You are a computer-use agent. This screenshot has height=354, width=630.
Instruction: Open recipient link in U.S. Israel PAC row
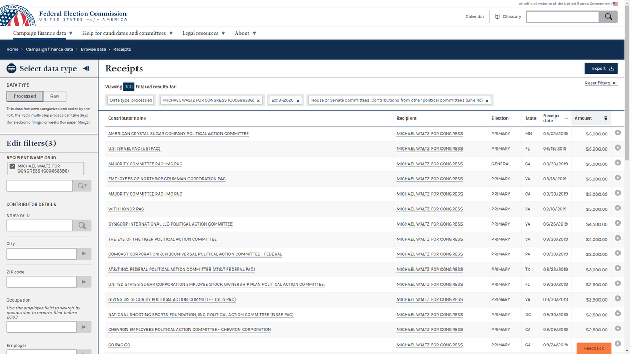pyautogui.click(x=430, y=149)
